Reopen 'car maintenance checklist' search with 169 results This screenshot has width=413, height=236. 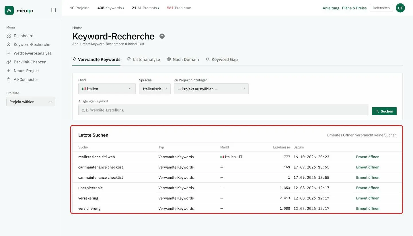pyautogui.click(x=368, y=167)
